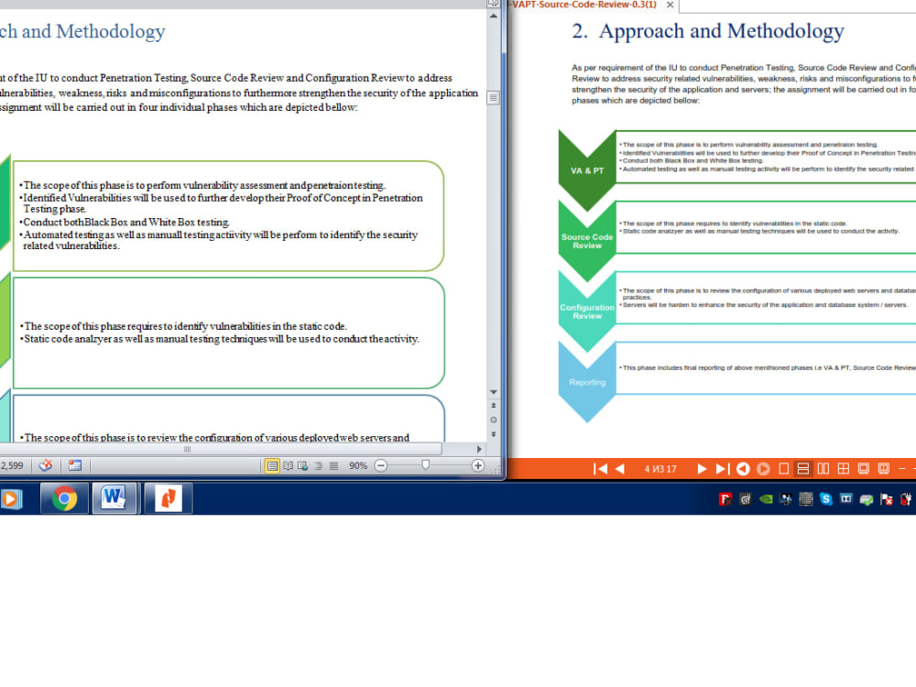Click the red F tray icon
This screenshot has height=687, width=916.
coord(725,499)
